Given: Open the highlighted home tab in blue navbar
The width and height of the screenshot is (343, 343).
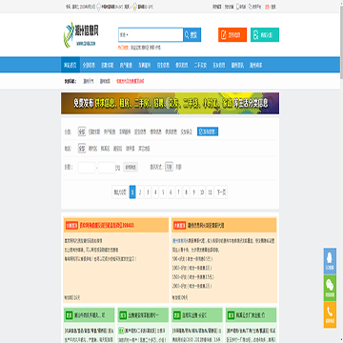Looking at the screenshot, I should 71,66.
